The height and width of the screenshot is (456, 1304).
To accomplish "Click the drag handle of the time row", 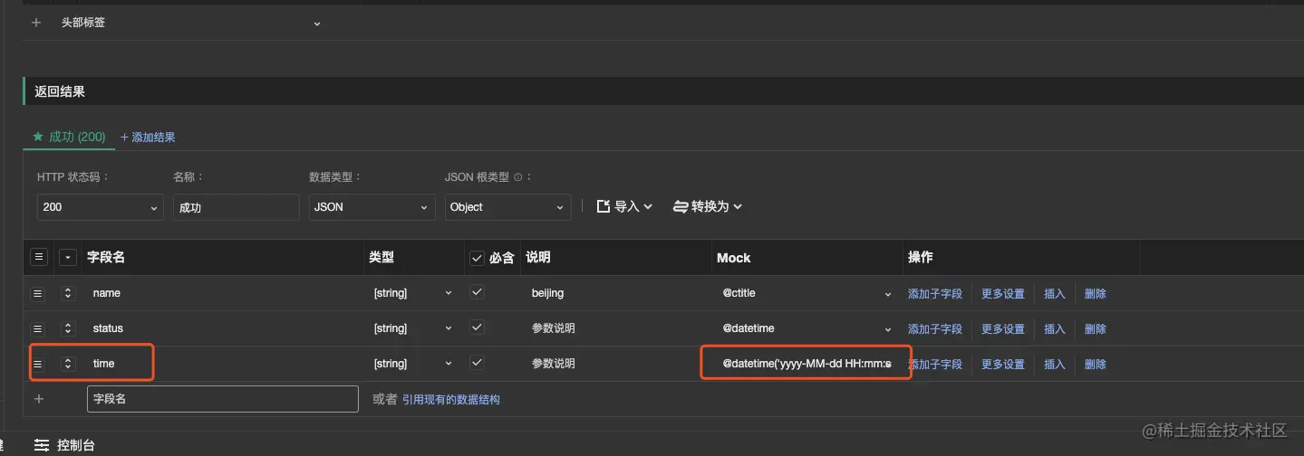I will click(x=38, y=364).
